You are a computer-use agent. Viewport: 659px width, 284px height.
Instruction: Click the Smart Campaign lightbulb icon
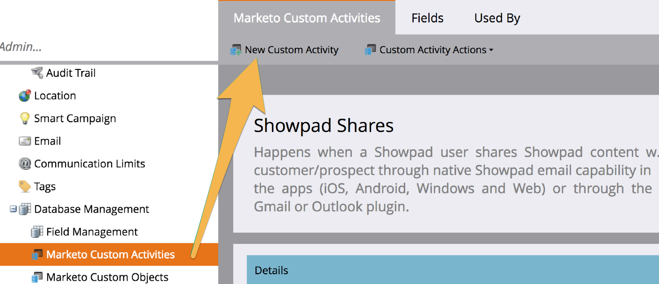click(25, 118)
